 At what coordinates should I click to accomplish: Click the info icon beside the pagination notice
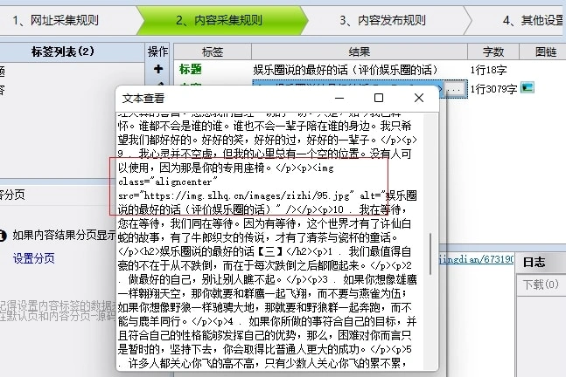[3, 235]
